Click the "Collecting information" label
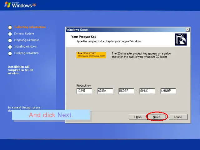Viewport: 200px width, 150px height. (x=30, y=27)
